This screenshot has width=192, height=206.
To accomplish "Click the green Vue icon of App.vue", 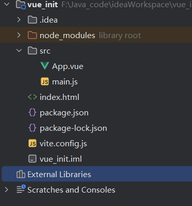I will coord(45,66).
